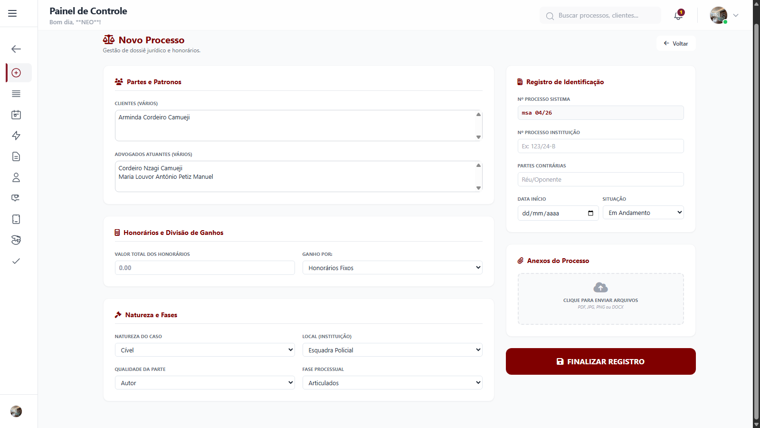Image resolution: width=760 pixels, height=428 pixels.
Task: Open the Situação dropdown
Action: point(643,213)
